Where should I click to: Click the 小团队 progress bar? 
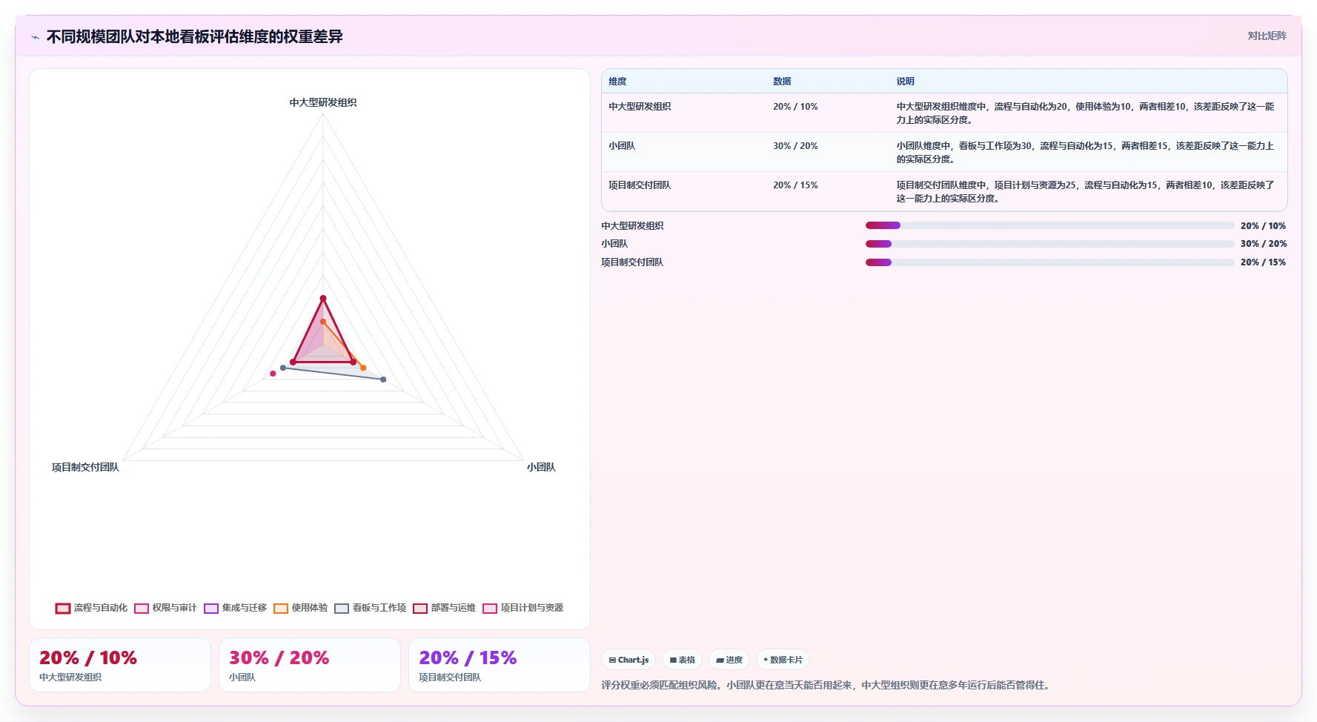(1049, 244)
